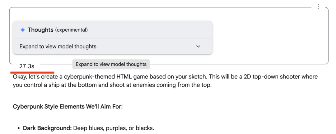This screenshot has height=134, width=336.
Task: Click the empty area right of "(experimental)"
Action: 149,30
